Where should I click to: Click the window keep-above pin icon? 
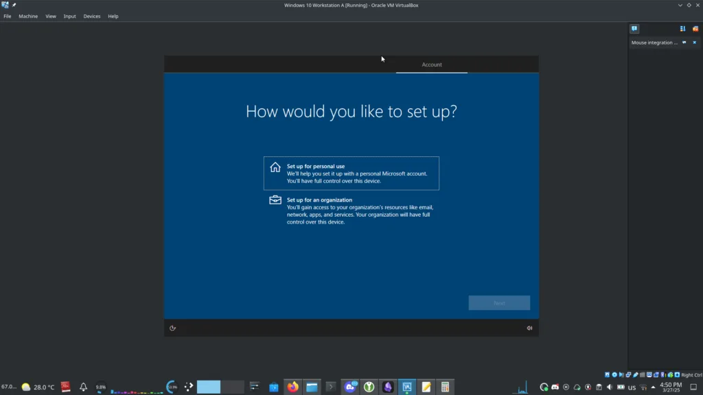pyautogui.click(x=14, y=5)
